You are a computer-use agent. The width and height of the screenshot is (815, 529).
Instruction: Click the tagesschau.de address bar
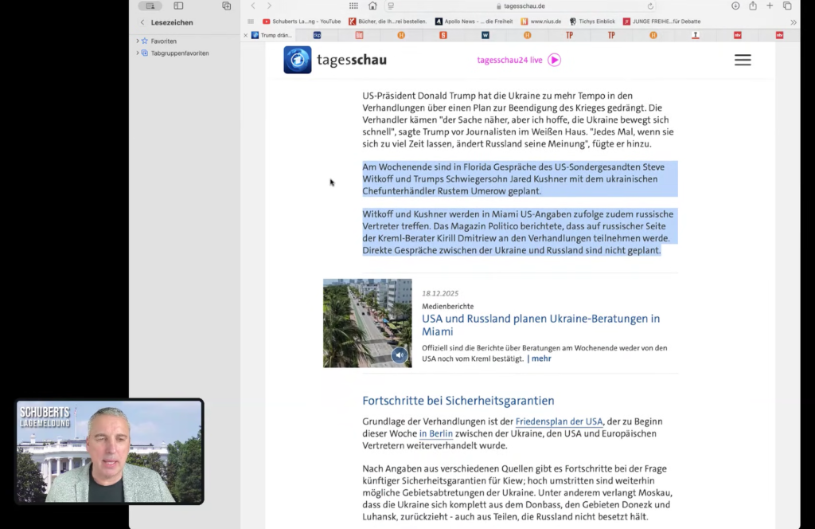pos(524,6)
